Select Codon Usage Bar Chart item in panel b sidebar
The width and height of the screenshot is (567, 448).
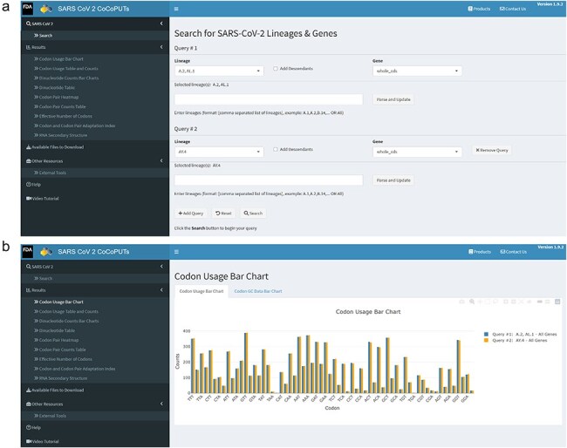coord(58,302)
